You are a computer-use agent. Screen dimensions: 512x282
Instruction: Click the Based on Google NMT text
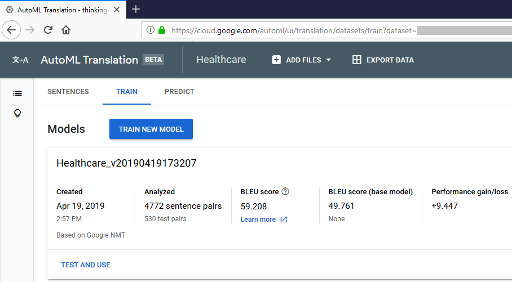91,235
